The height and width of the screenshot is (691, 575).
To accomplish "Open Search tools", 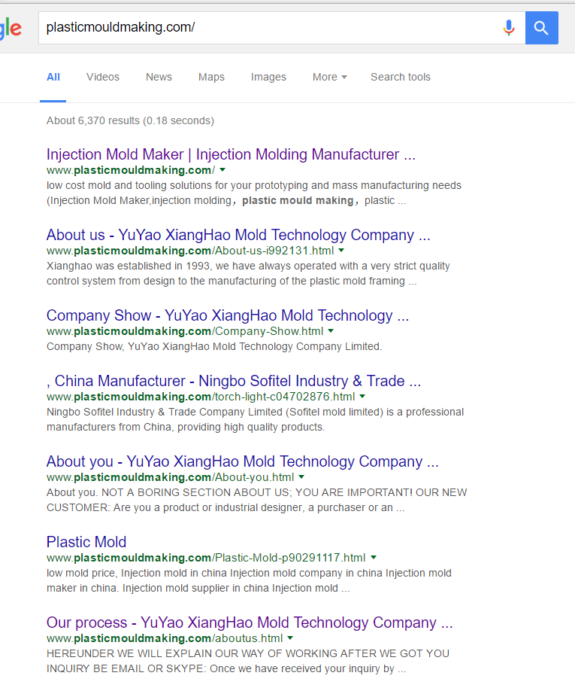I will 401,77.
